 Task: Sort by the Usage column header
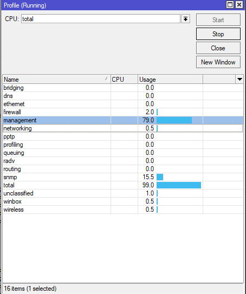pos(170,79)
